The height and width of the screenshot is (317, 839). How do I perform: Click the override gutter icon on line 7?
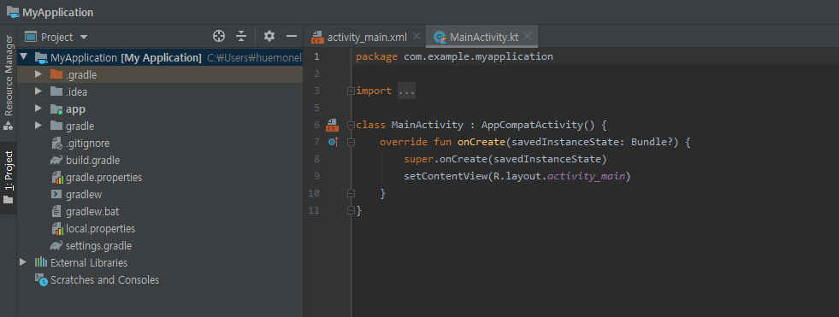(x=334, y=142)
